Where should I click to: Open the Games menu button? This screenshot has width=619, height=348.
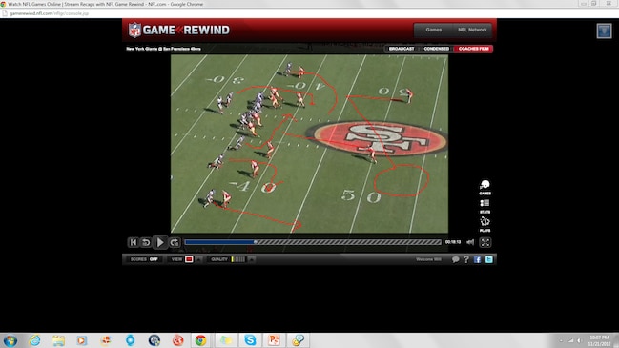click(x=433, y=30)
